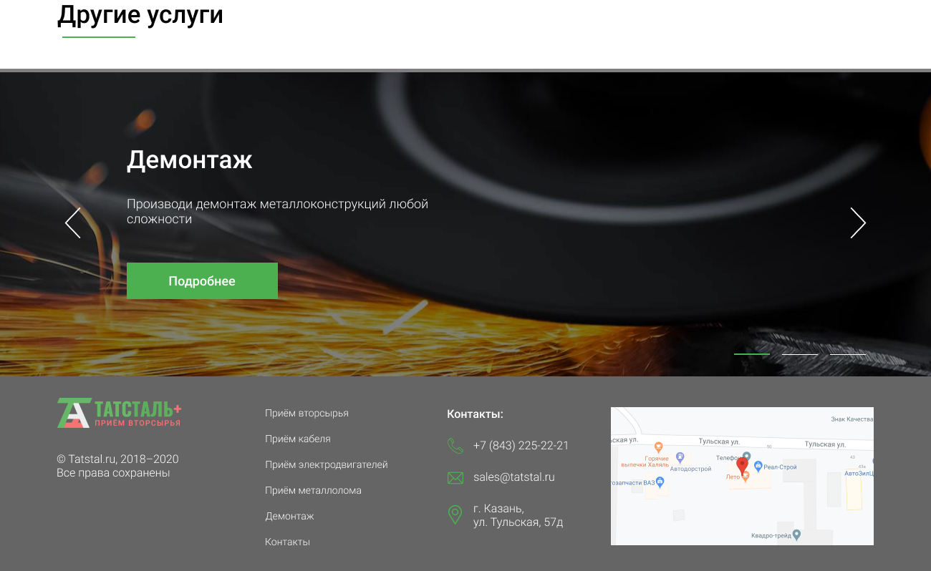The width and height of the screenshot is (931, 571).
Task: Call phone number +7 (843) 225-22-21
Action: 521,445
